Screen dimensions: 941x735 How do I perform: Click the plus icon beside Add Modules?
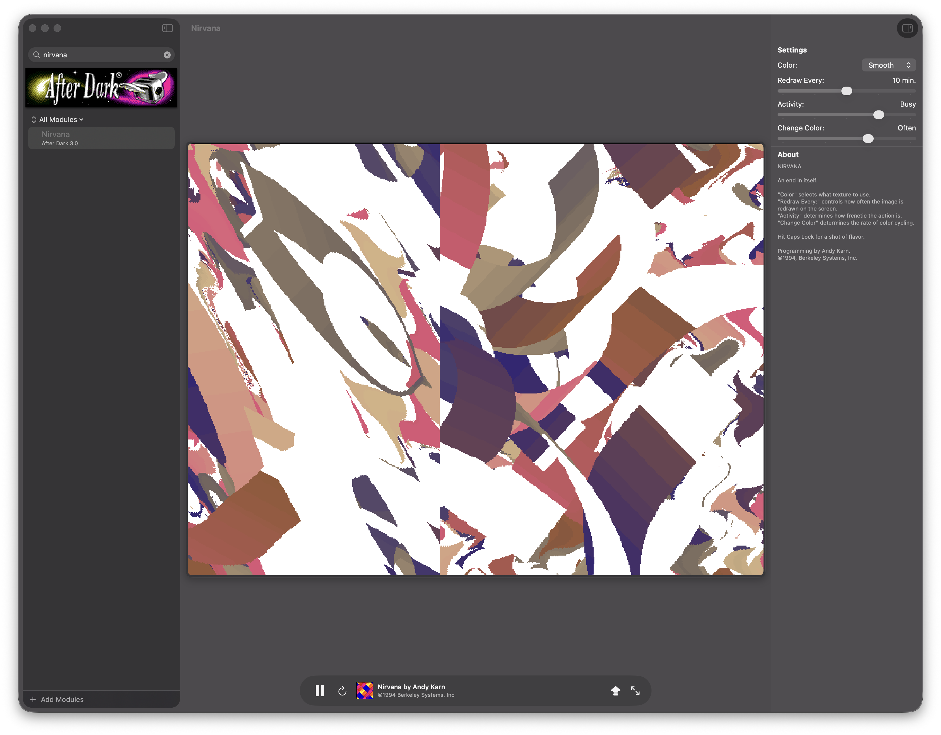33,699
